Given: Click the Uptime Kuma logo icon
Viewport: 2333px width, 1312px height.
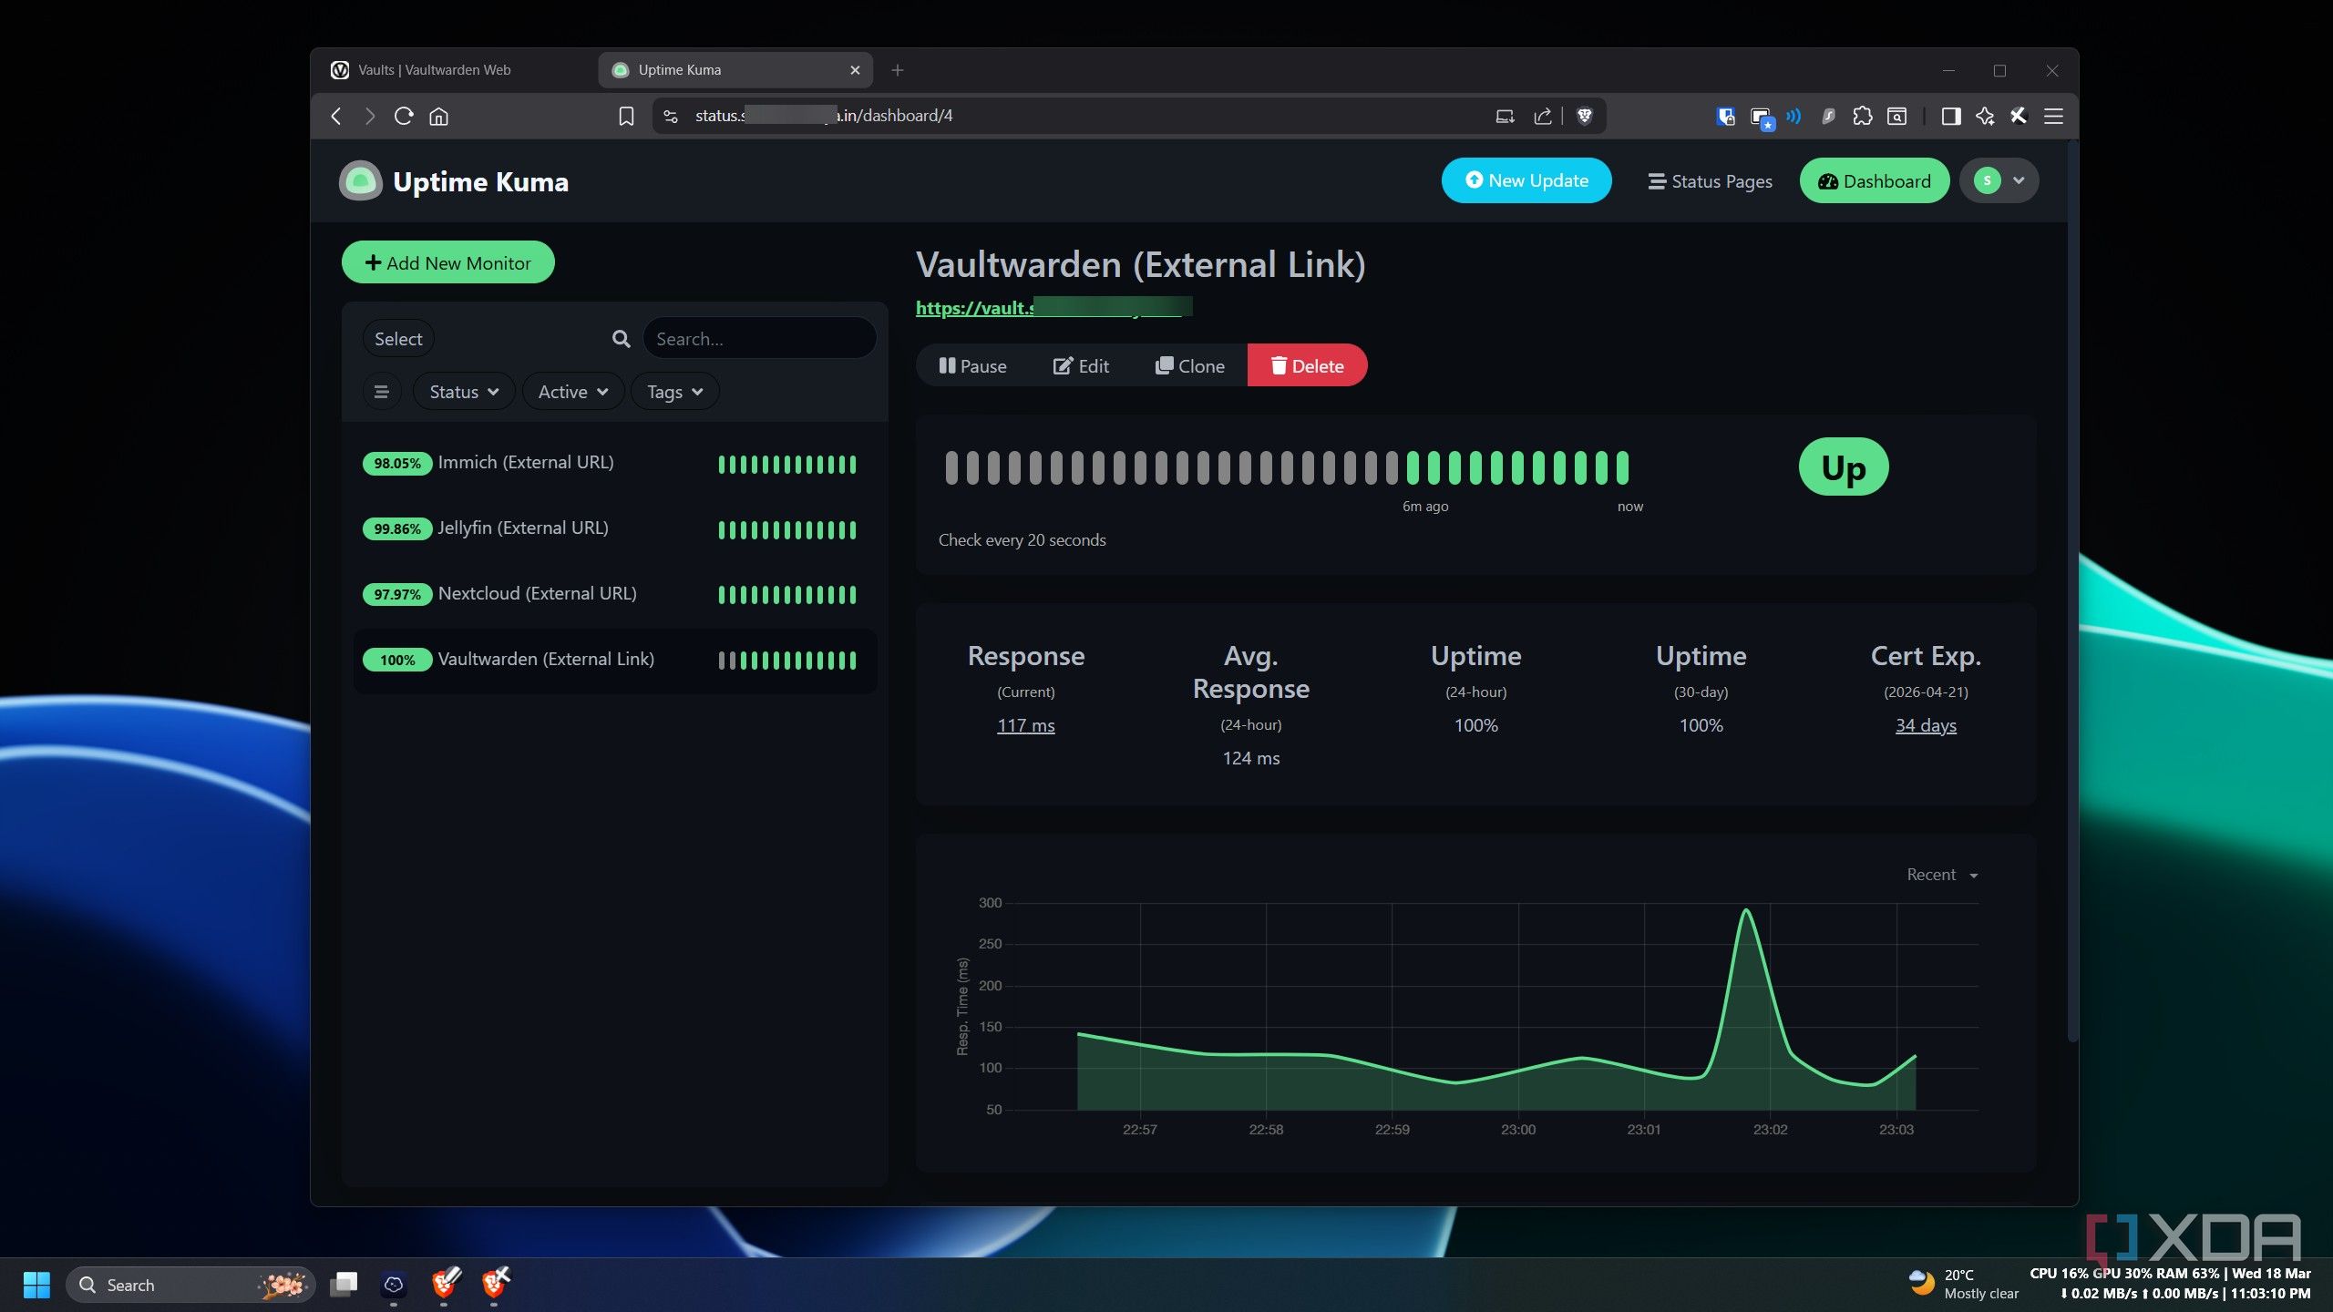Looking at the screenshot, I should tap(361, 181).
